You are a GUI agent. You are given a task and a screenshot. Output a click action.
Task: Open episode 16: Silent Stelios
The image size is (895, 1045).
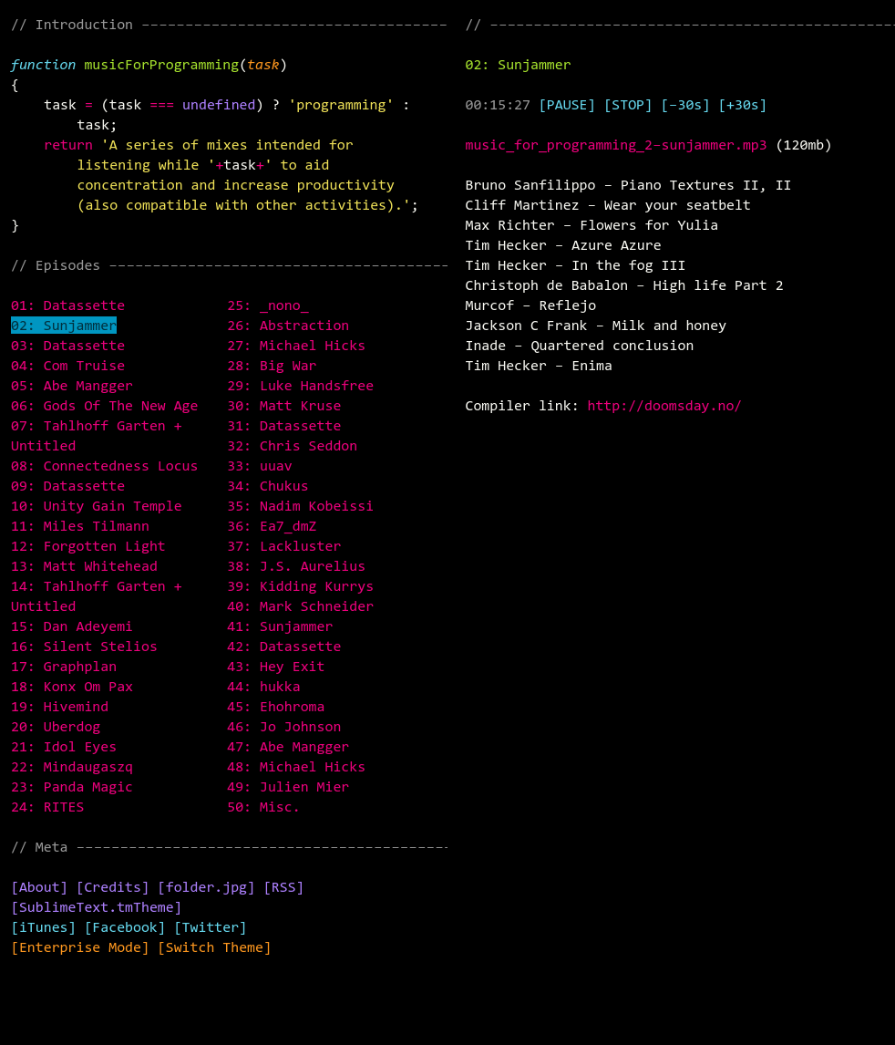point(84,647)
